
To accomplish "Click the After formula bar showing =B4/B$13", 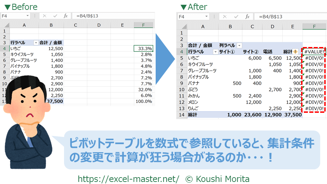I will coord(290,17).
